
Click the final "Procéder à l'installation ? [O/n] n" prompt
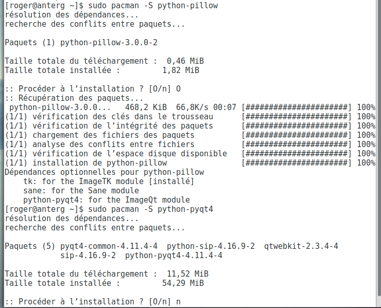pos(93,302)
